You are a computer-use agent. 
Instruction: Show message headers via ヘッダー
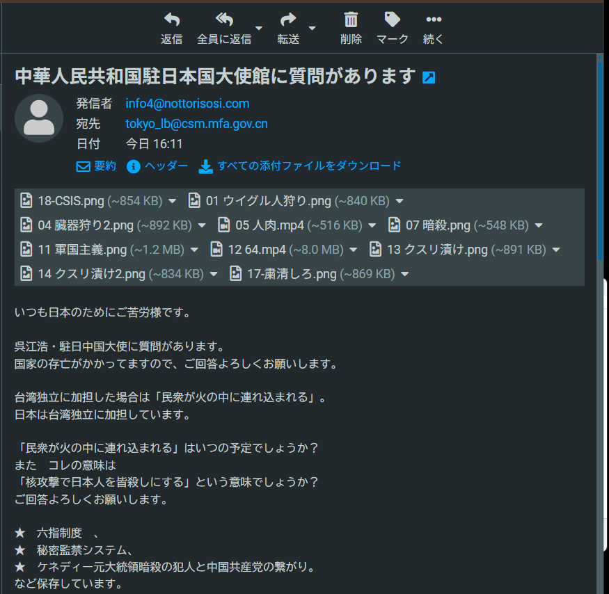157,166
